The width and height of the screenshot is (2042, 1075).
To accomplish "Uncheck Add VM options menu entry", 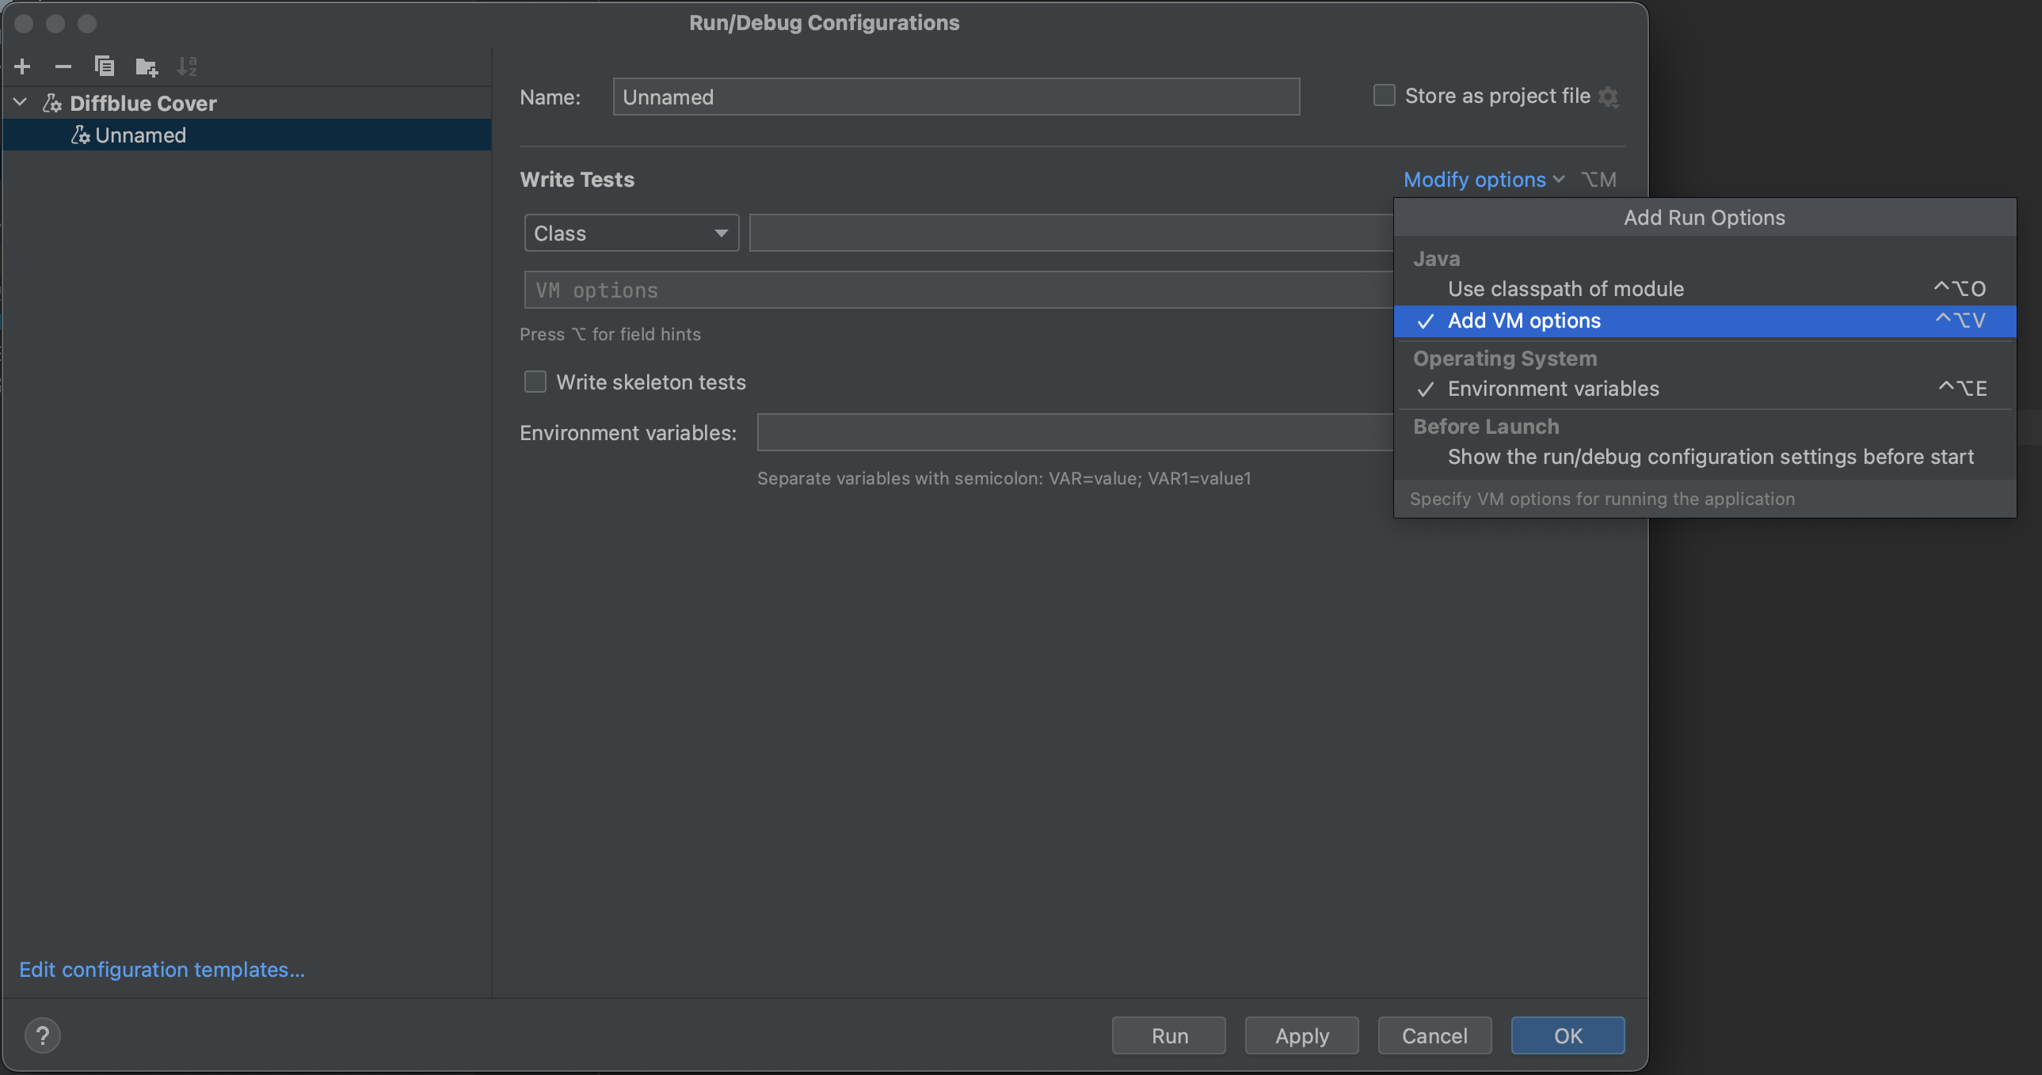I will [x=1523, y=321].
